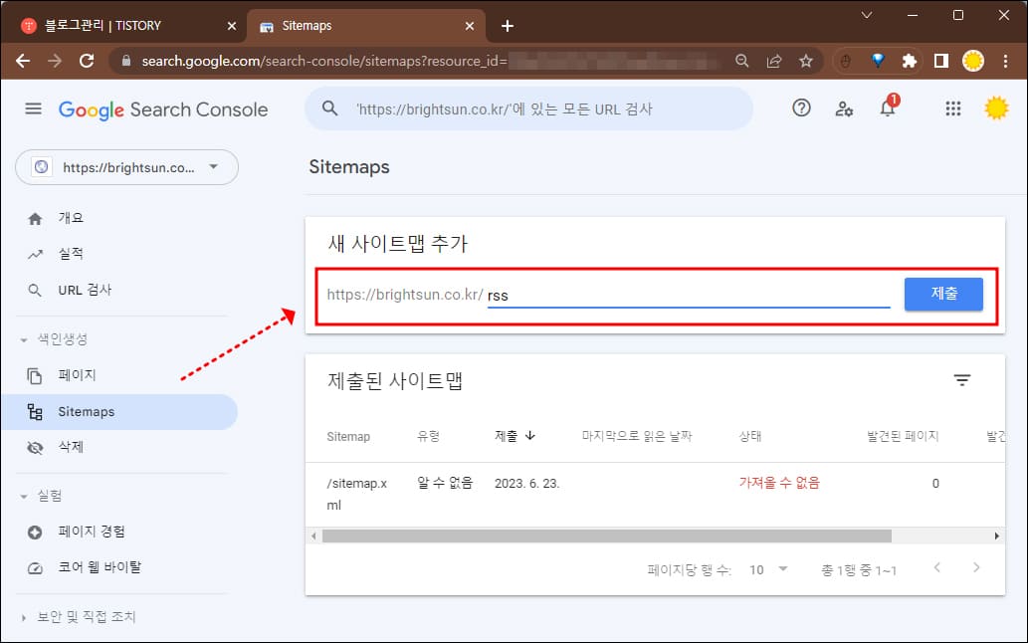Click the 발견된 페이지 column header
The width and height of the screenshot is (1028, 643).
(903, 436)
